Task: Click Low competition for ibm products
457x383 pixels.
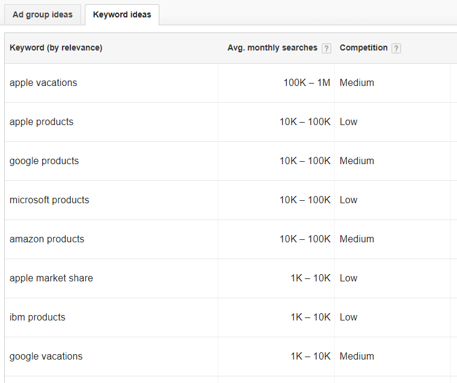Action: pyautogui.click(x=349, y=317)
